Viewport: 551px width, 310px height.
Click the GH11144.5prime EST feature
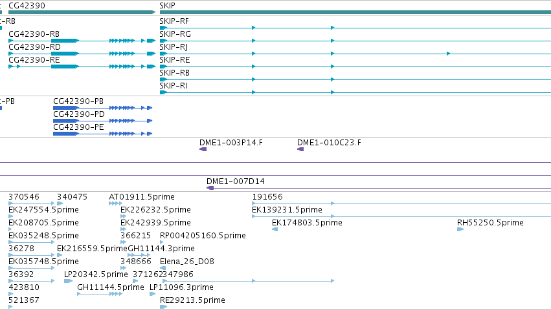100,294
